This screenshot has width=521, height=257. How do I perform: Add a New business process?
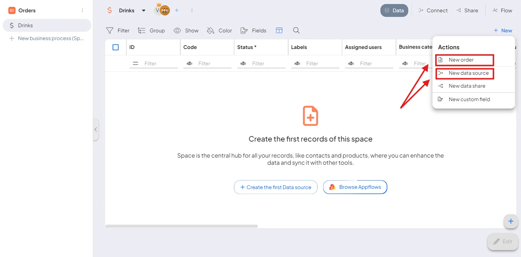[x=47, y=38]
